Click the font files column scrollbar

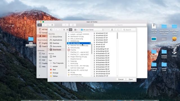[117, 36]
